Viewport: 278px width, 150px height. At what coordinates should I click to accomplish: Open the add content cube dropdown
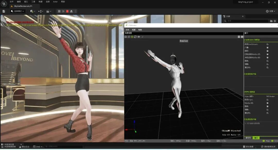[33, 11]
